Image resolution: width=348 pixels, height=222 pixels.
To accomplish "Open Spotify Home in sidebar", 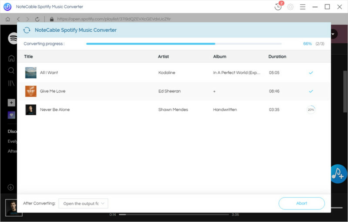I will pos(11,58).
